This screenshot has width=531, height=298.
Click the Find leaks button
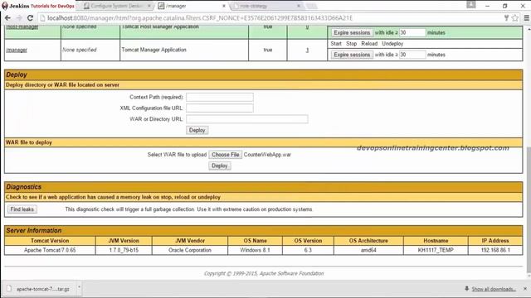coord(22,209)
